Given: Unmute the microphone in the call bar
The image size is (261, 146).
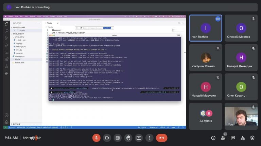Looking at the screenshot, I should click(97, 138).
